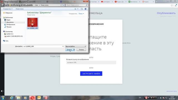Close the YouTube browser tab
178x100 pixels.
click(99, 2)
